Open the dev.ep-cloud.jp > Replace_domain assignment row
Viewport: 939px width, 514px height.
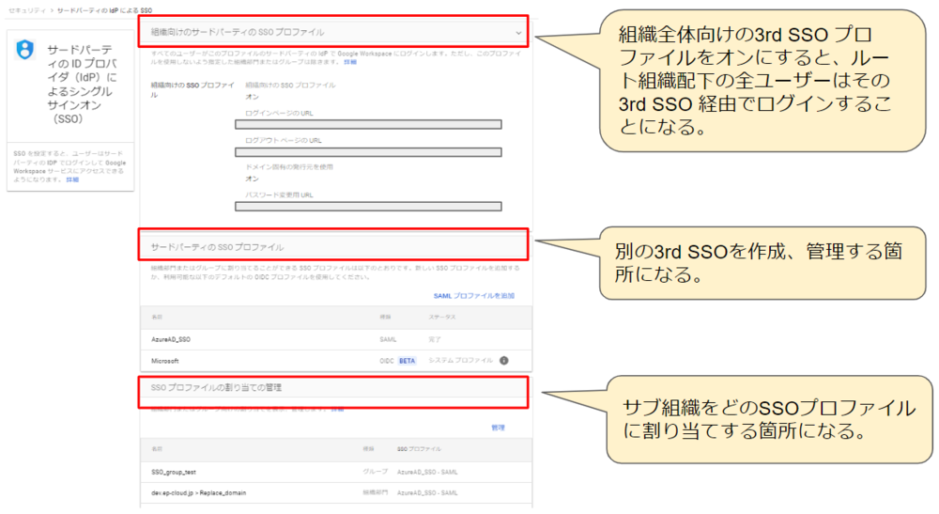336,493
